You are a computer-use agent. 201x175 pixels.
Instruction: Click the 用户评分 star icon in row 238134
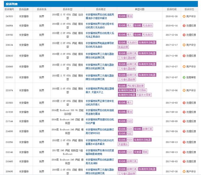tap(184, 45)
